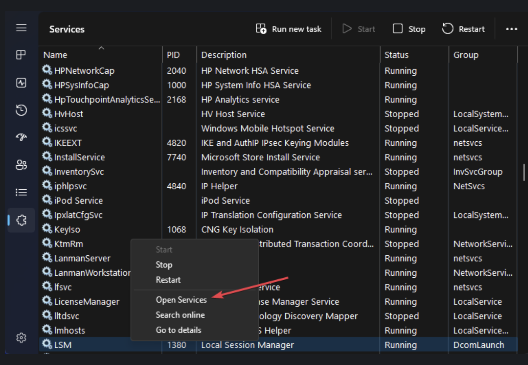Open the Users page icon
528x365 pixels.
pyautogui.click(x=21, y=165)
